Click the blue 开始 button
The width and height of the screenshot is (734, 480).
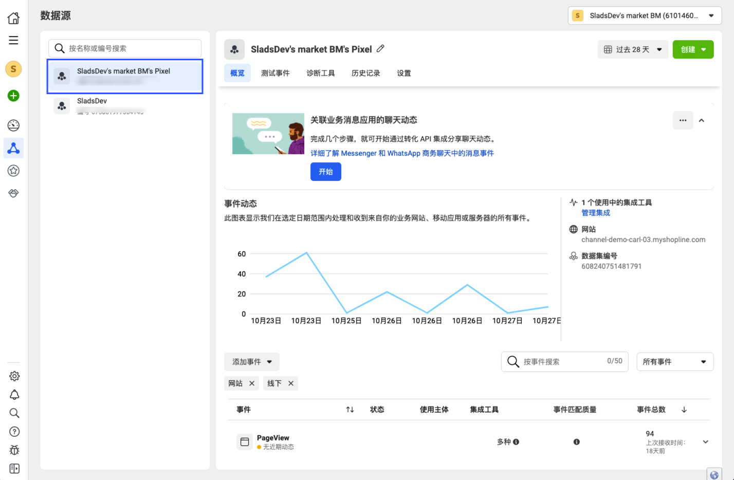[x=325, y=172]
